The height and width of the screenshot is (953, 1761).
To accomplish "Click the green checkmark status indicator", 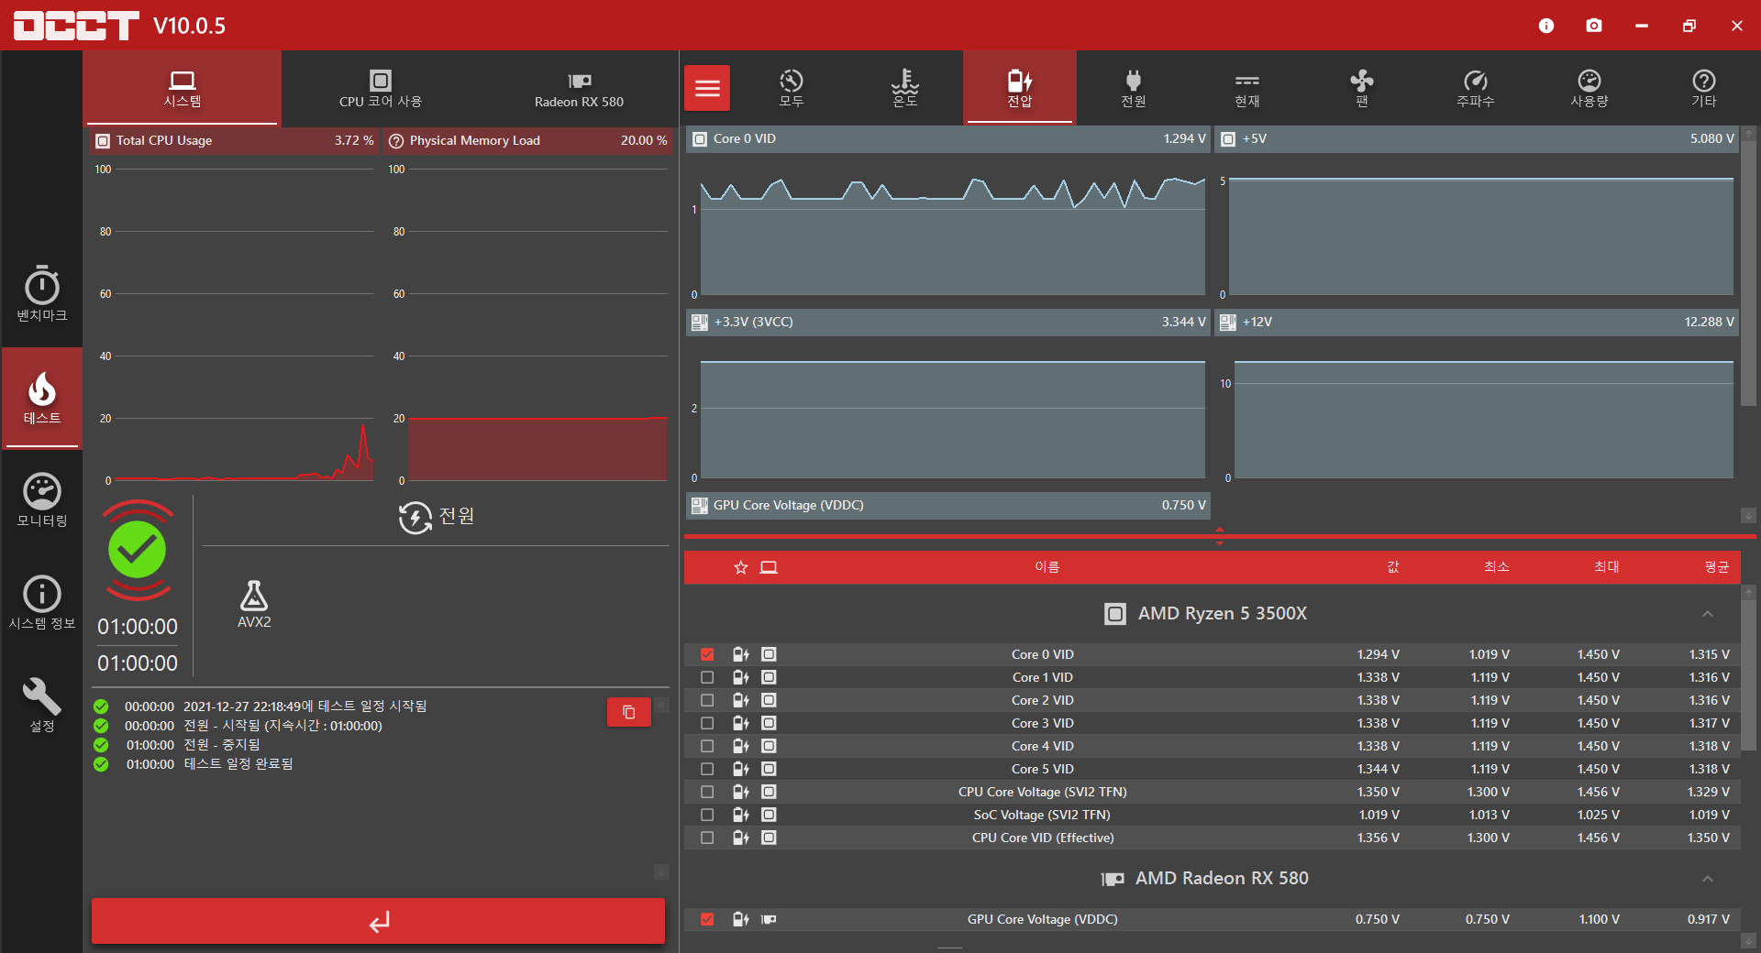I will coord(138,550).
